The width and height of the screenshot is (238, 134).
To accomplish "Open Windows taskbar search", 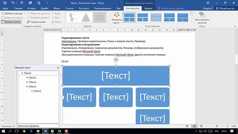I will [x=10, y=131].
